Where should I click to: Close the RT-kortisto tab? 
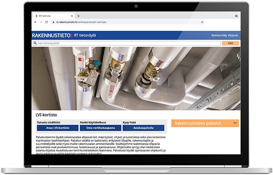pyautogui.click(x=72, y=16)
